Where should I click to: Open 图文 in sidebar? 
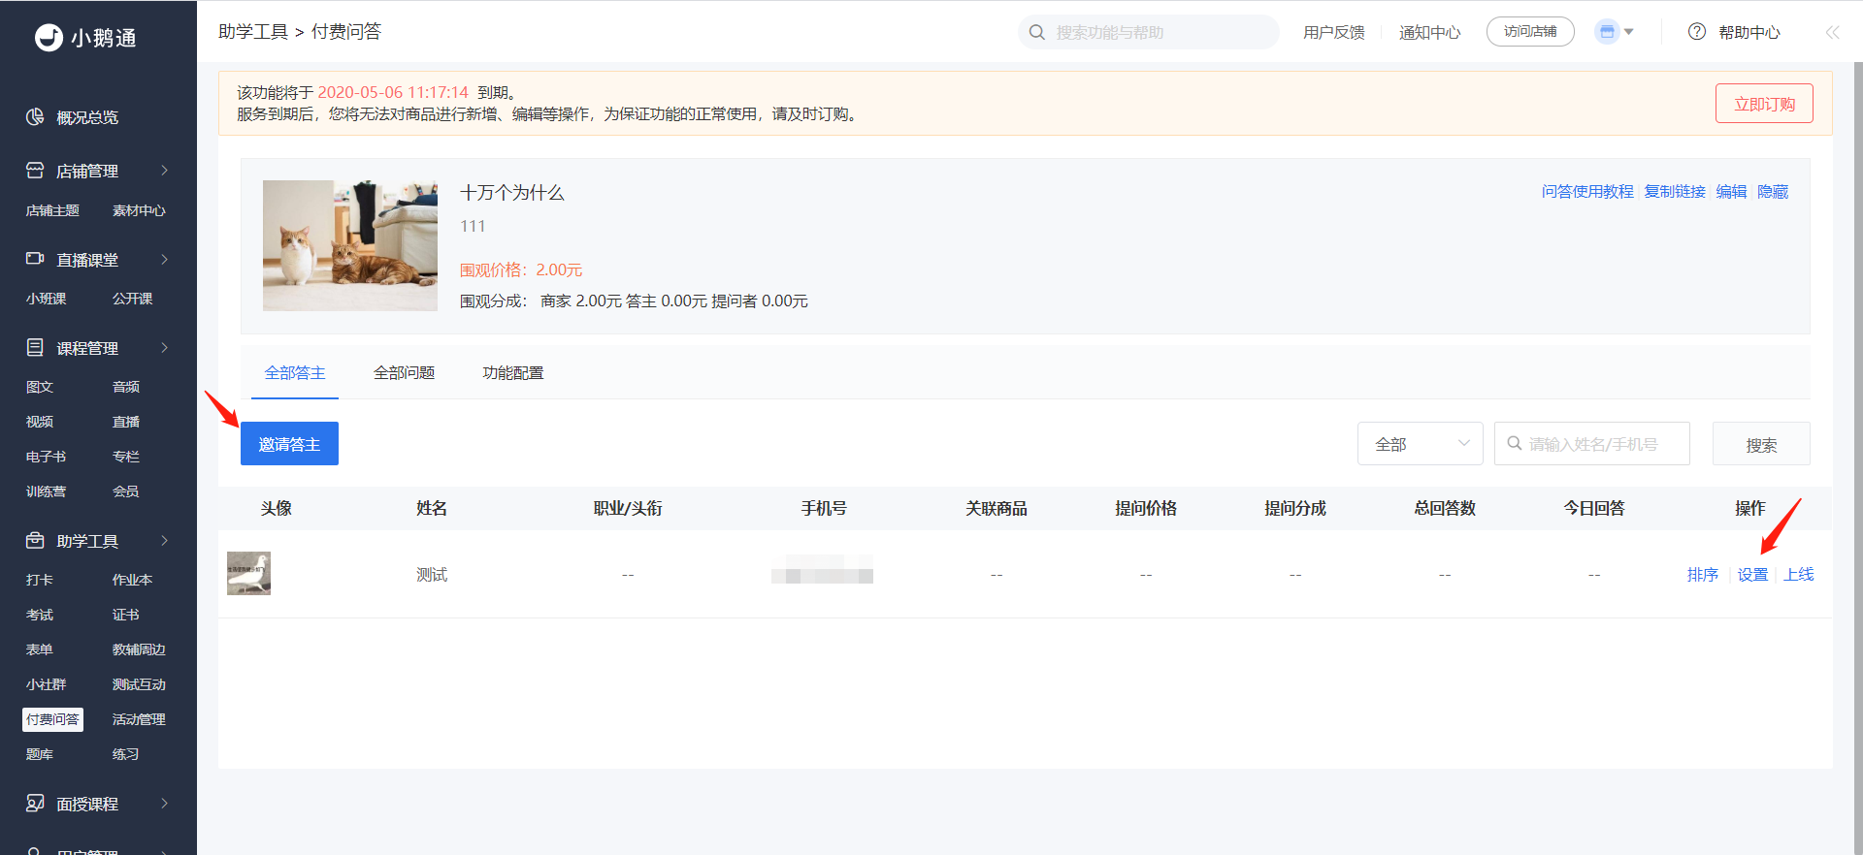point(39,387)
